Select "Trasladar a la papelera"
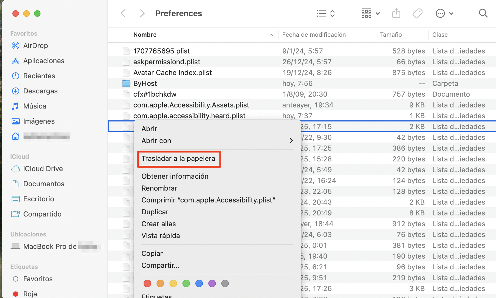The height and width of the screenshot is (298, 496). point(179,159)
